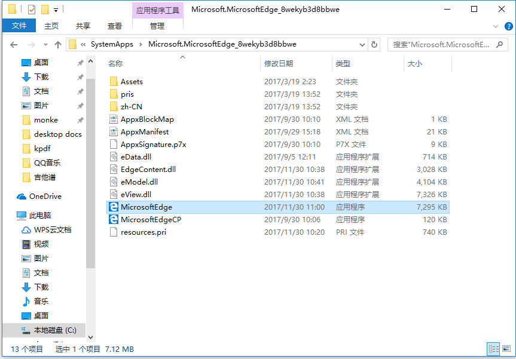Open 吉他谱 folder in sidebar
This screenshot has width=516, height=359.
[39, 177]
